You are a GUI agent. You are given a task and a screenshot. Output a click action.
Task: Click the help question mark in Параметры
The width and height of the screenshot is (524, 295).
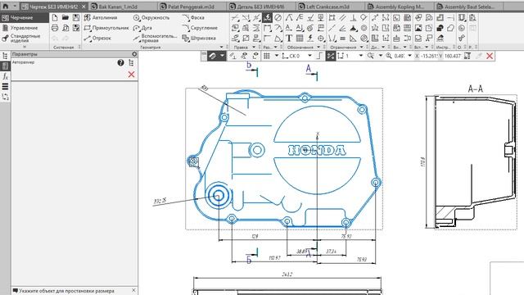click(x=120, y=63)
